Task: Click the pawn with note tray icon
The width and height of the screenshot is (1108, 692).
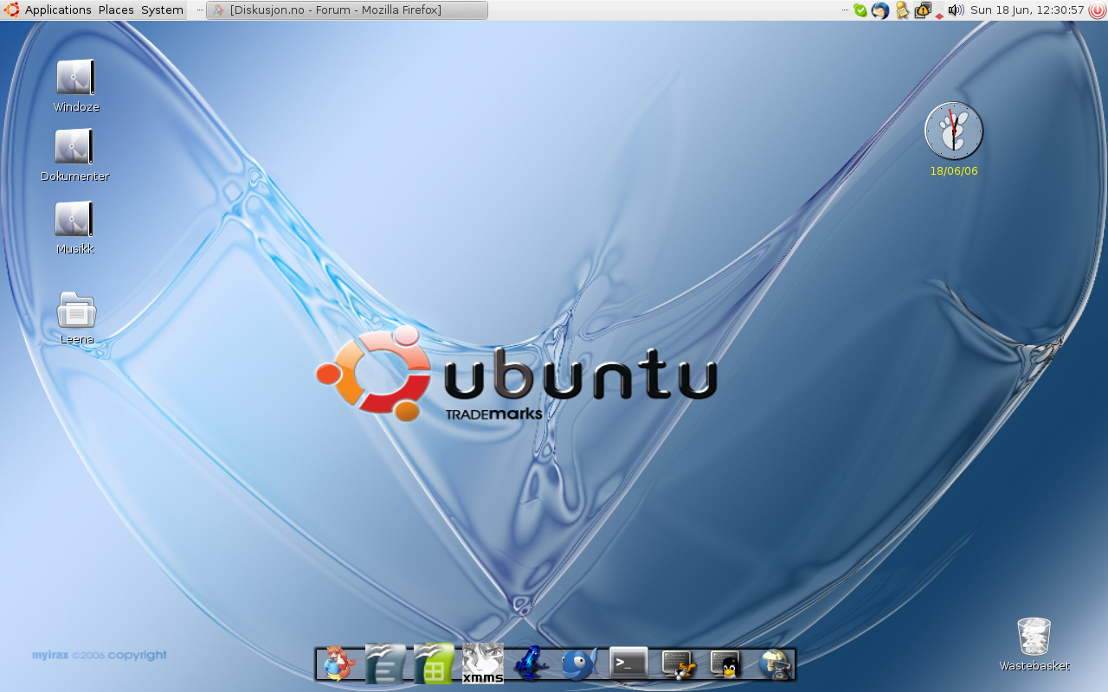Action: (x=902, y=10)
